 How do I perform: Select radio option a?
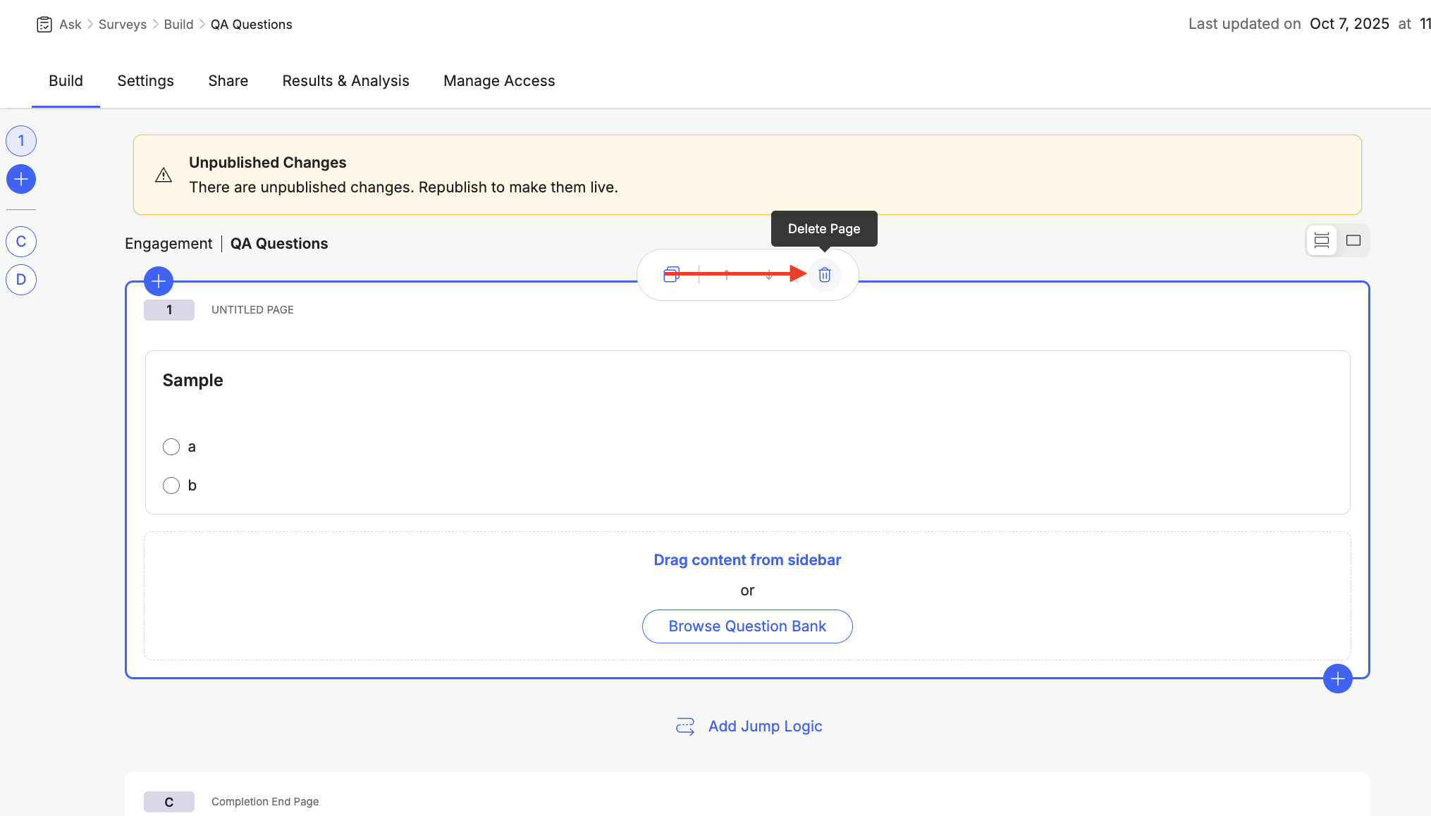tap(171, 447)
